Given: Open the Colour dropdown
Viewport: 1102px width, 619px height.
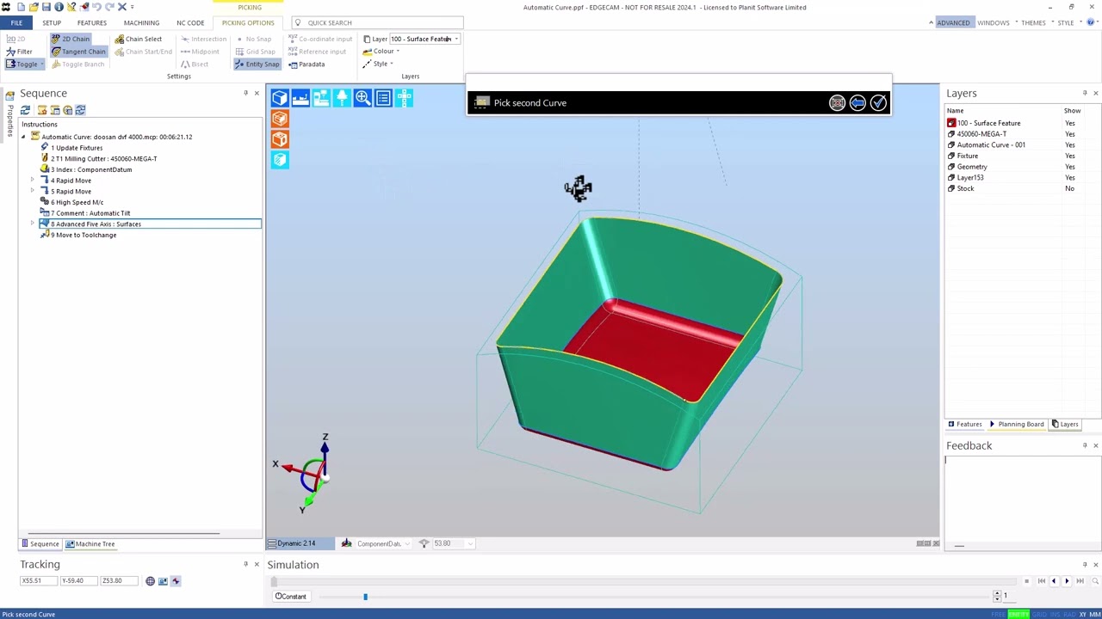Looking at the screenshot, I should [x=381, y=52].
